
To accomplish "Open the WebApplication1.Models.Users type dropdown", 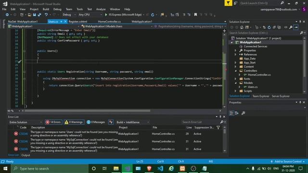I will pos(116,26).
